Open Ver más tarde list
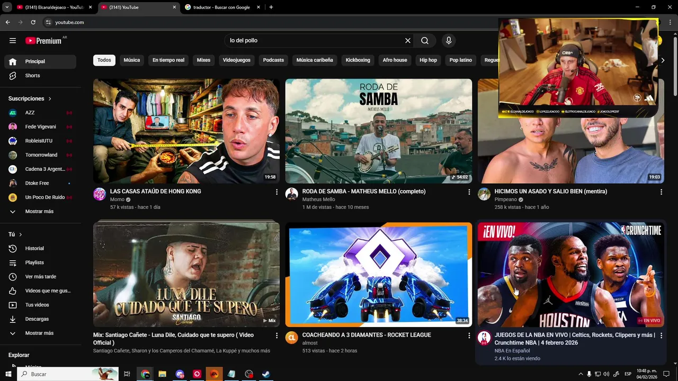The width and height of the screenshot is (678, 381). (40, 277)
